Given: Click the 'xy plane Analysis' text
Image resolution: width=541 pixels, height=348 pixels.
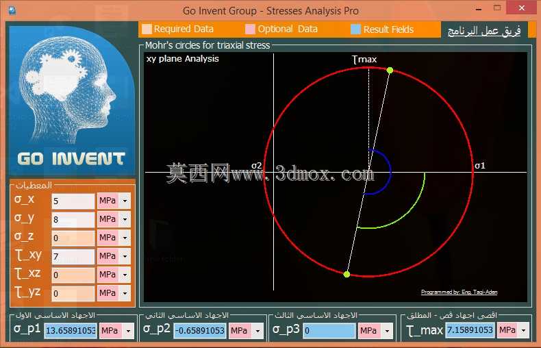Looking at the screenshot, I should (183, 59).
